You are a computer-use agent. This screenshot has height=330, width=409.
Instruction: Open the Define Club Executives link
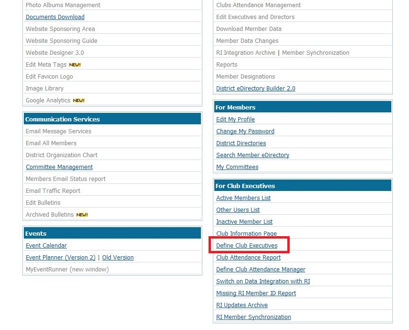point(247,246)
